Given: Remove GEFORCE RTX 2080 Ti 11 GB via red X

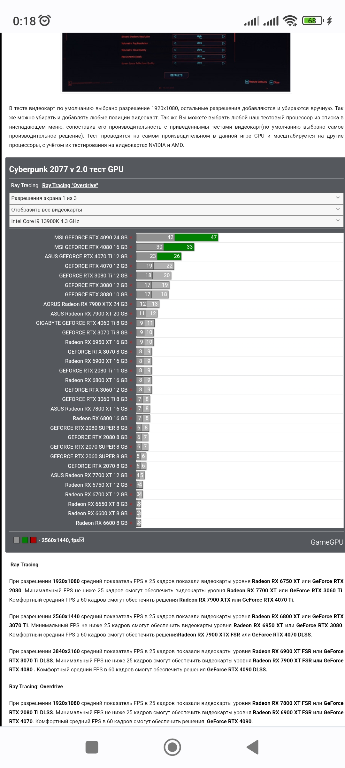Looking at the screenshot, I should (x=131, y=371).
